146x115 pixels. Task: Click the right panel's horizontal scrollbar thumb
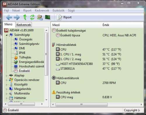(x=81, y=104)
